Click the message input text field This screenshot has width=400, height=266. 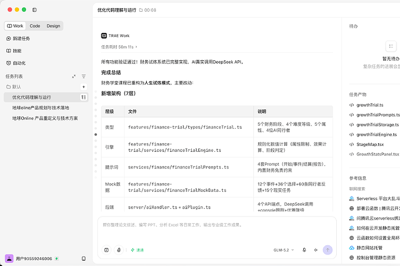click(x=217, y=229)
